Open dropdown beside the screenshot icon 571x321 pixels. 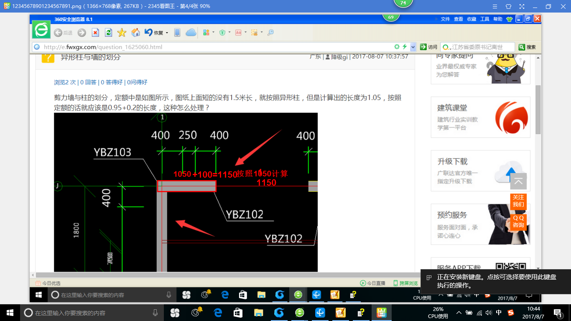[x=262, y=32]
